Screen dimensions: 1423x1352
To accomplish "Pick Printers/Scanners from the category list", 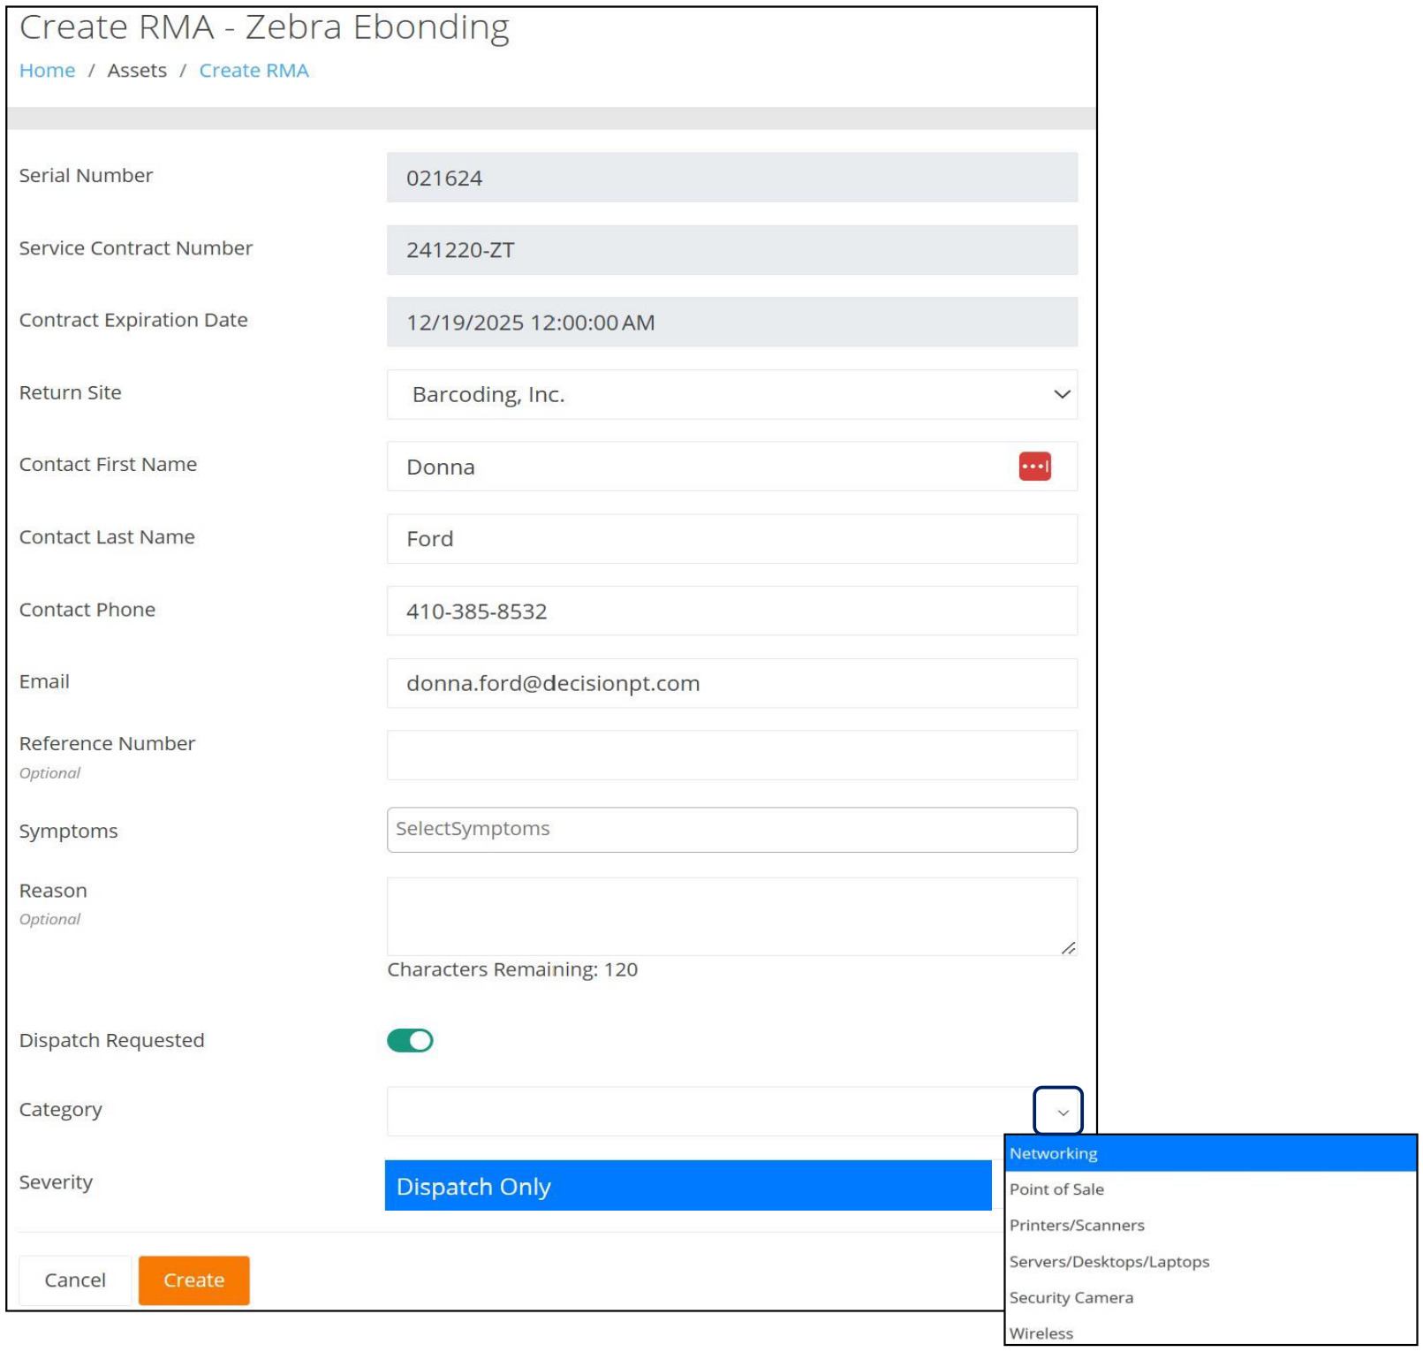I will 1210,1226.
